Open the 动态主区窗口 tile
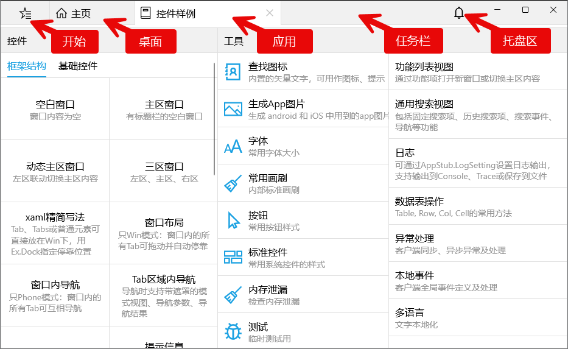The image size is (568, 349). 55,172
